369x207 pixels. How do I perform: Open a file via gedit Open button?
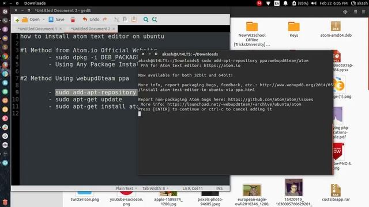tap(31, 20)
